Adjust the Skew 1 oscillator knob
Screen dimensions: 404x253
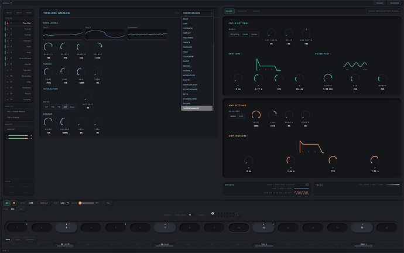pos(64,47)
